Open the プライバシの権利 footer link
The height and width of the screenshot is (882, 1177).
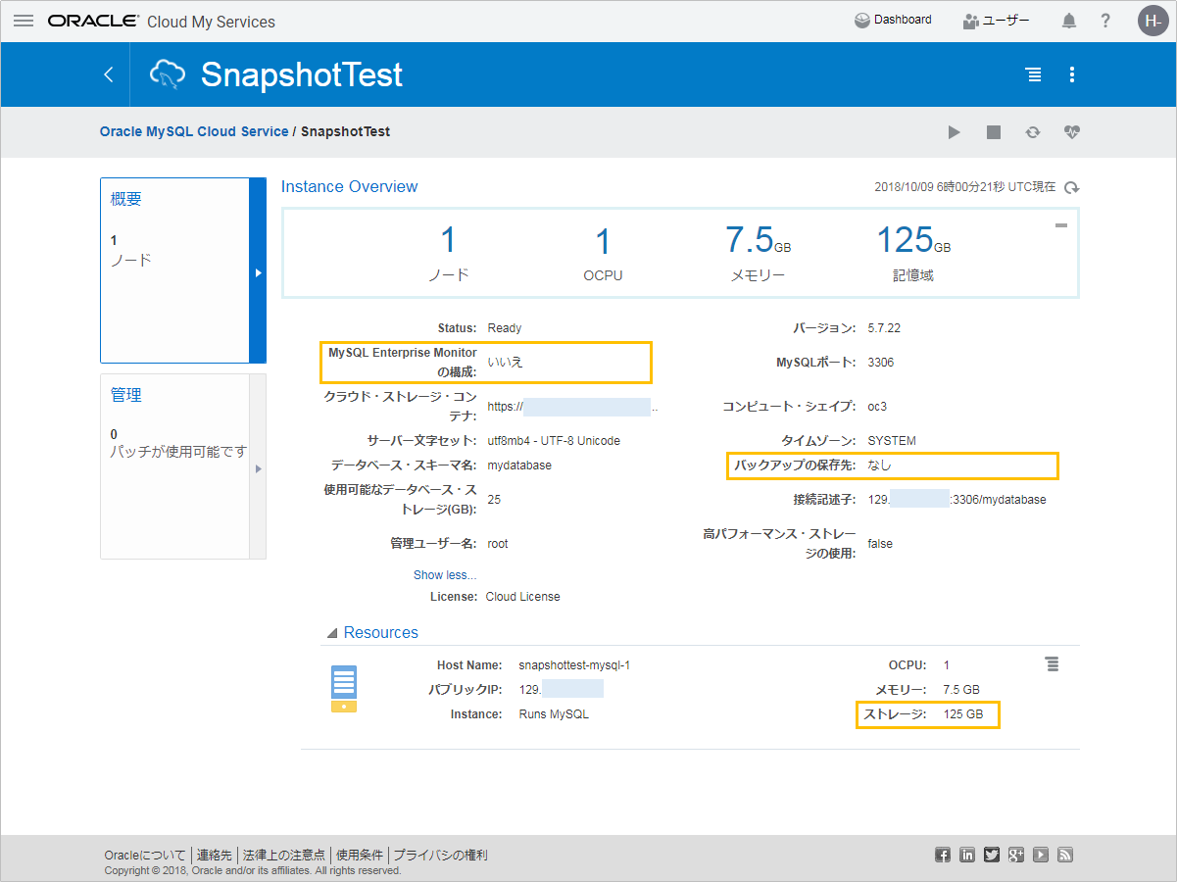coord(440,856)
